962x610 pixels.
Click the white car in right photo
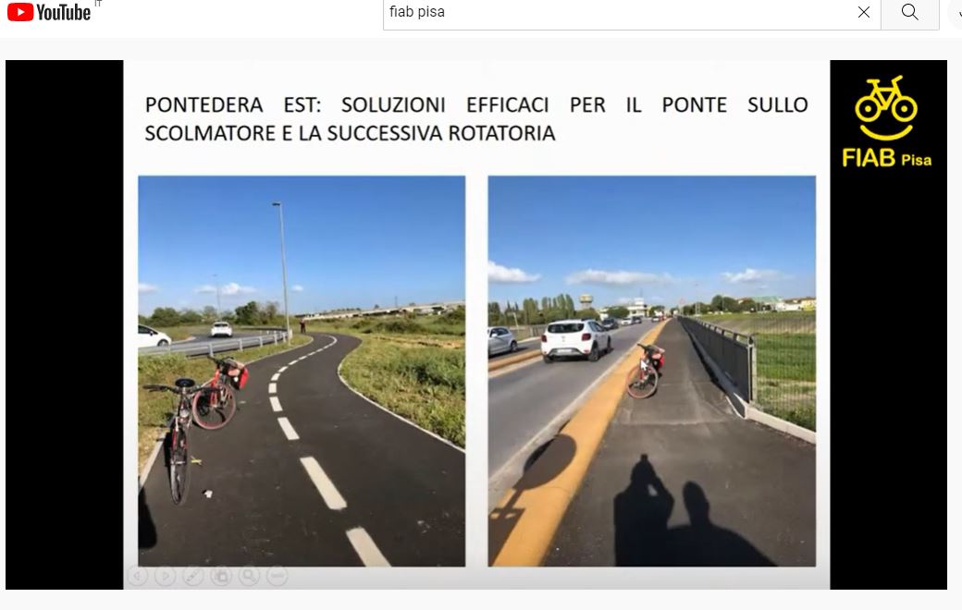[x=575, y=339]
